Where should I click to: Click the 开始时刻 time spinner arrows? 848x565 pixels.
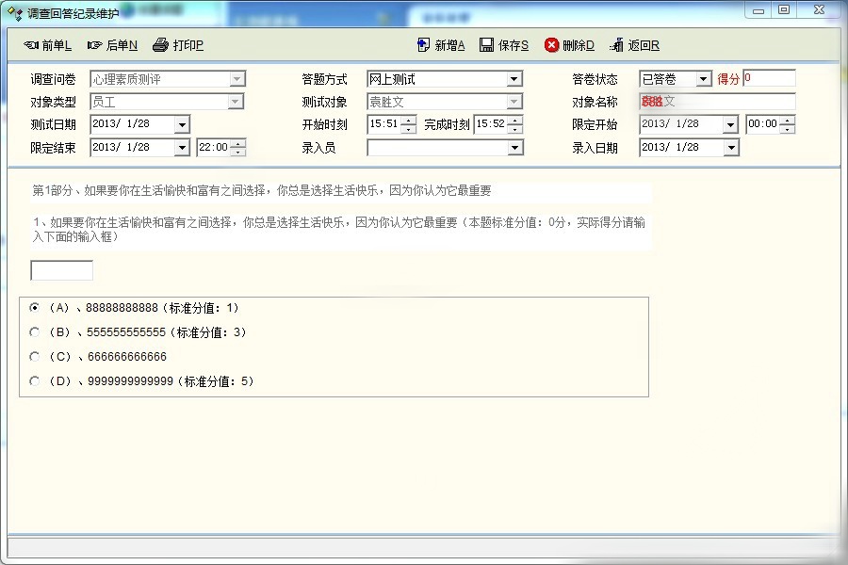408,124
